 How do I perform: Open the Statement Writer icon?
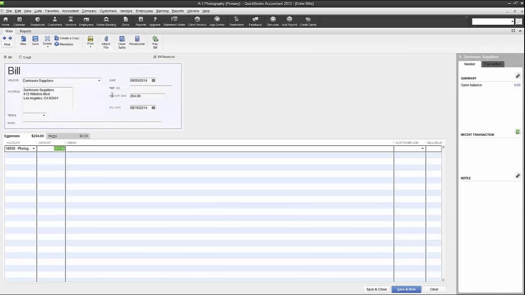[174, 21]
